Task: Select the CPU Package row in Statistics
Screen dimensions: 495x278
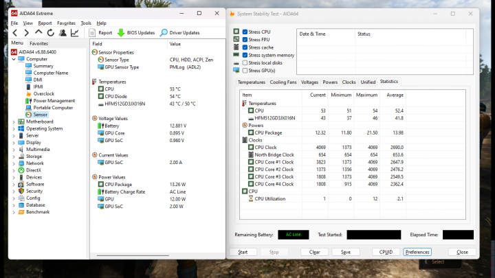Action: point(322,132)
